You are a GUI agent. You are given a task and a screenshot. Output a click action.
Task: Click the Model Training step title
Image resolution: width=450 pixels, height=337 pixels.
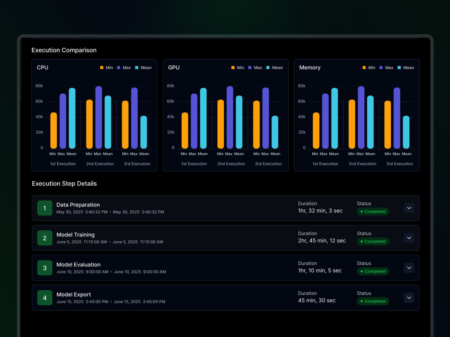[x=76, y=235]
